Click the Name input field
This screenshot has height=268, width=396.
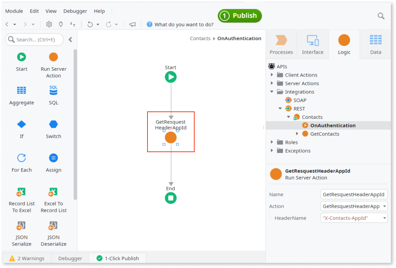coord(354,194)
